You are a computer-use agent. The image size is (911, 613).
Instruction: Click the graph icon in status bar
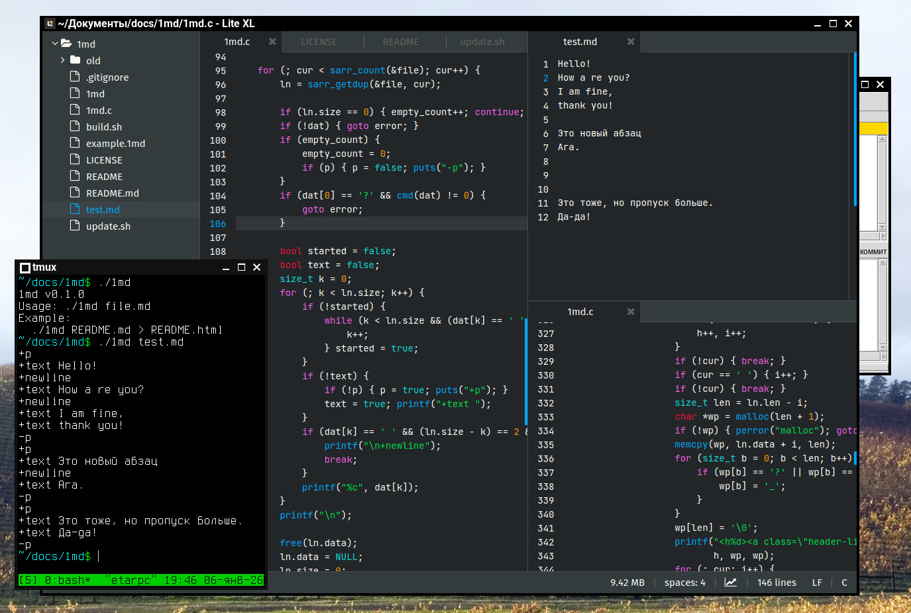[730, 583]
